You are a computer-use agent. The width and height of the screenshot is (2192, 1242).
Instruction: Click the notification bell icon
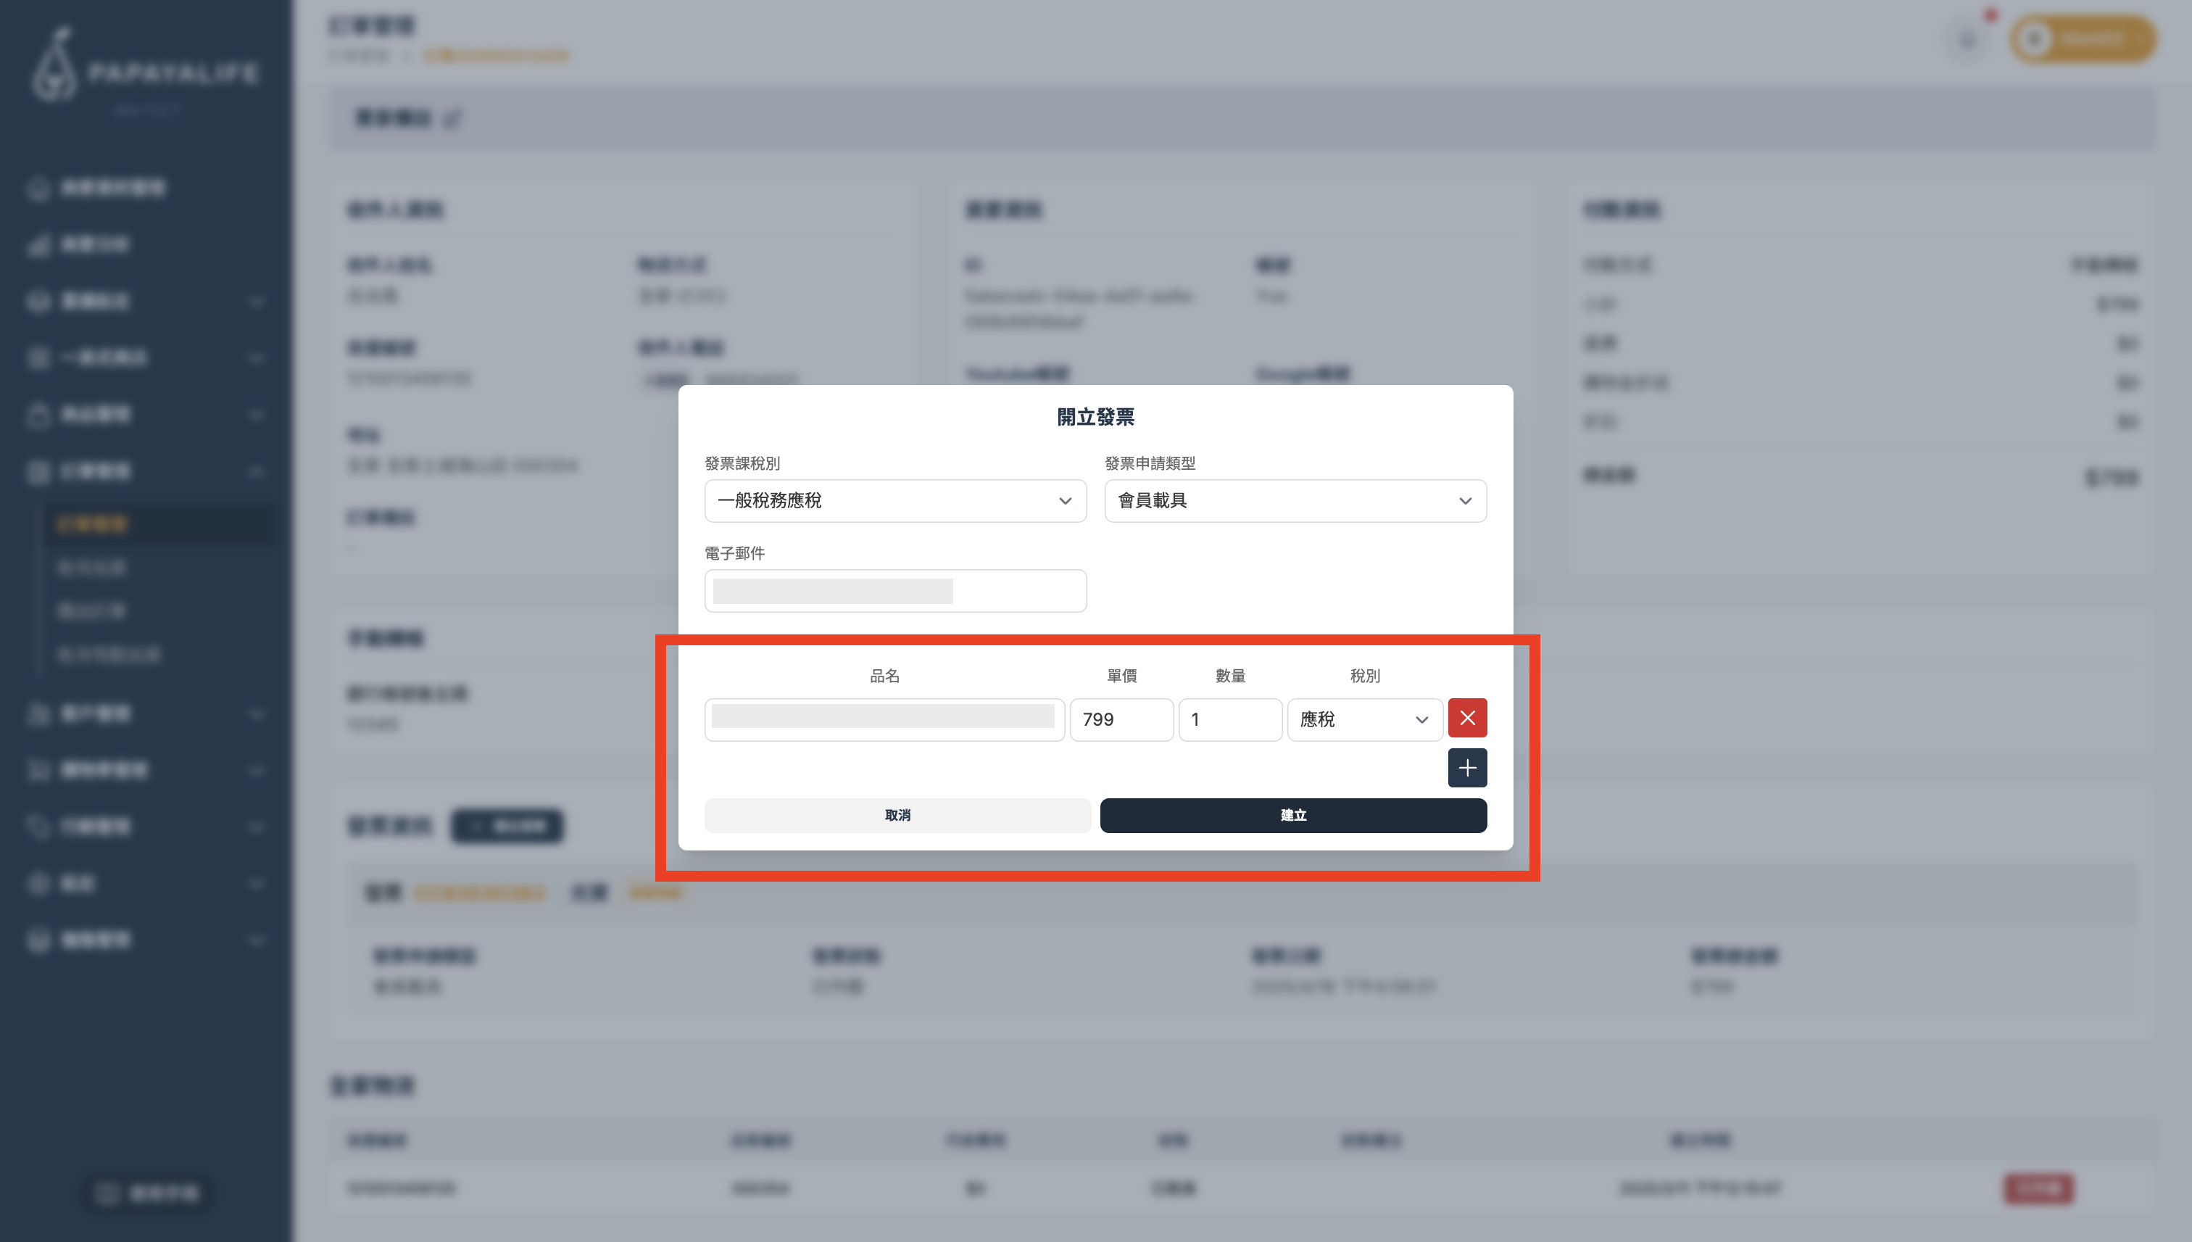(1968, 39)
